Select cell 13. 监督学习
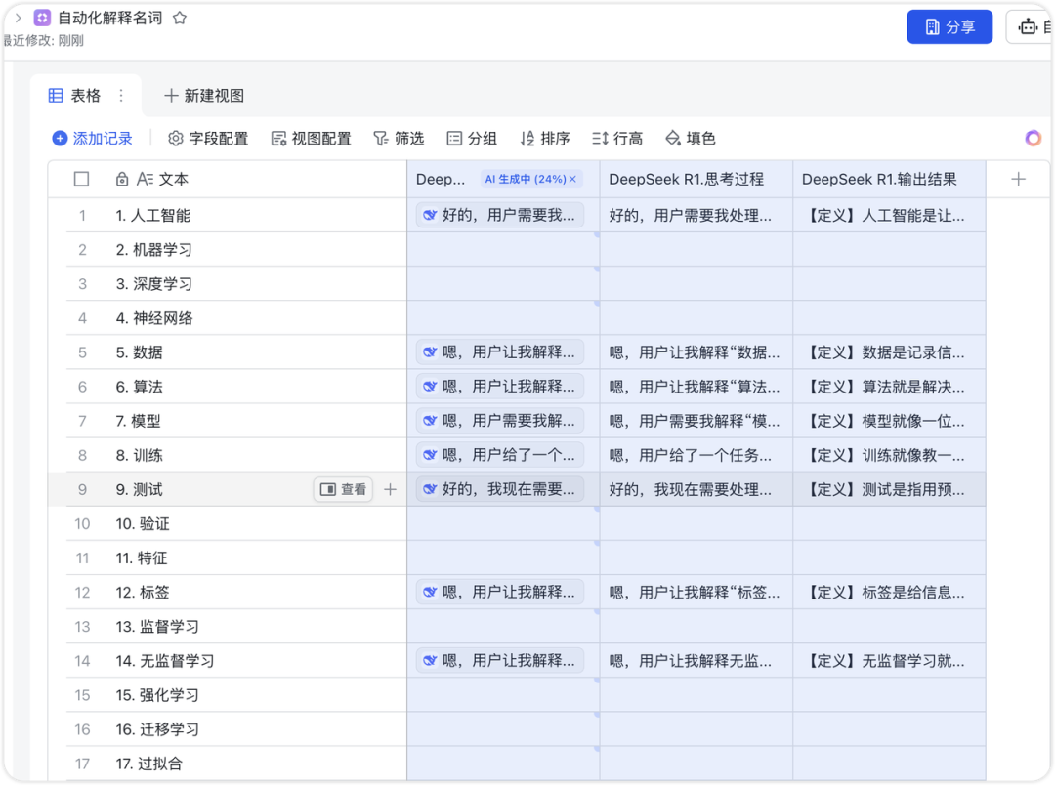The width and height of the screenshot is (1055, 785). coord(256,626)
